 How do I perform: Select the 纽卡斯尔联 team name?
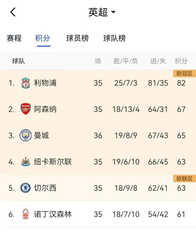[53, 162]
